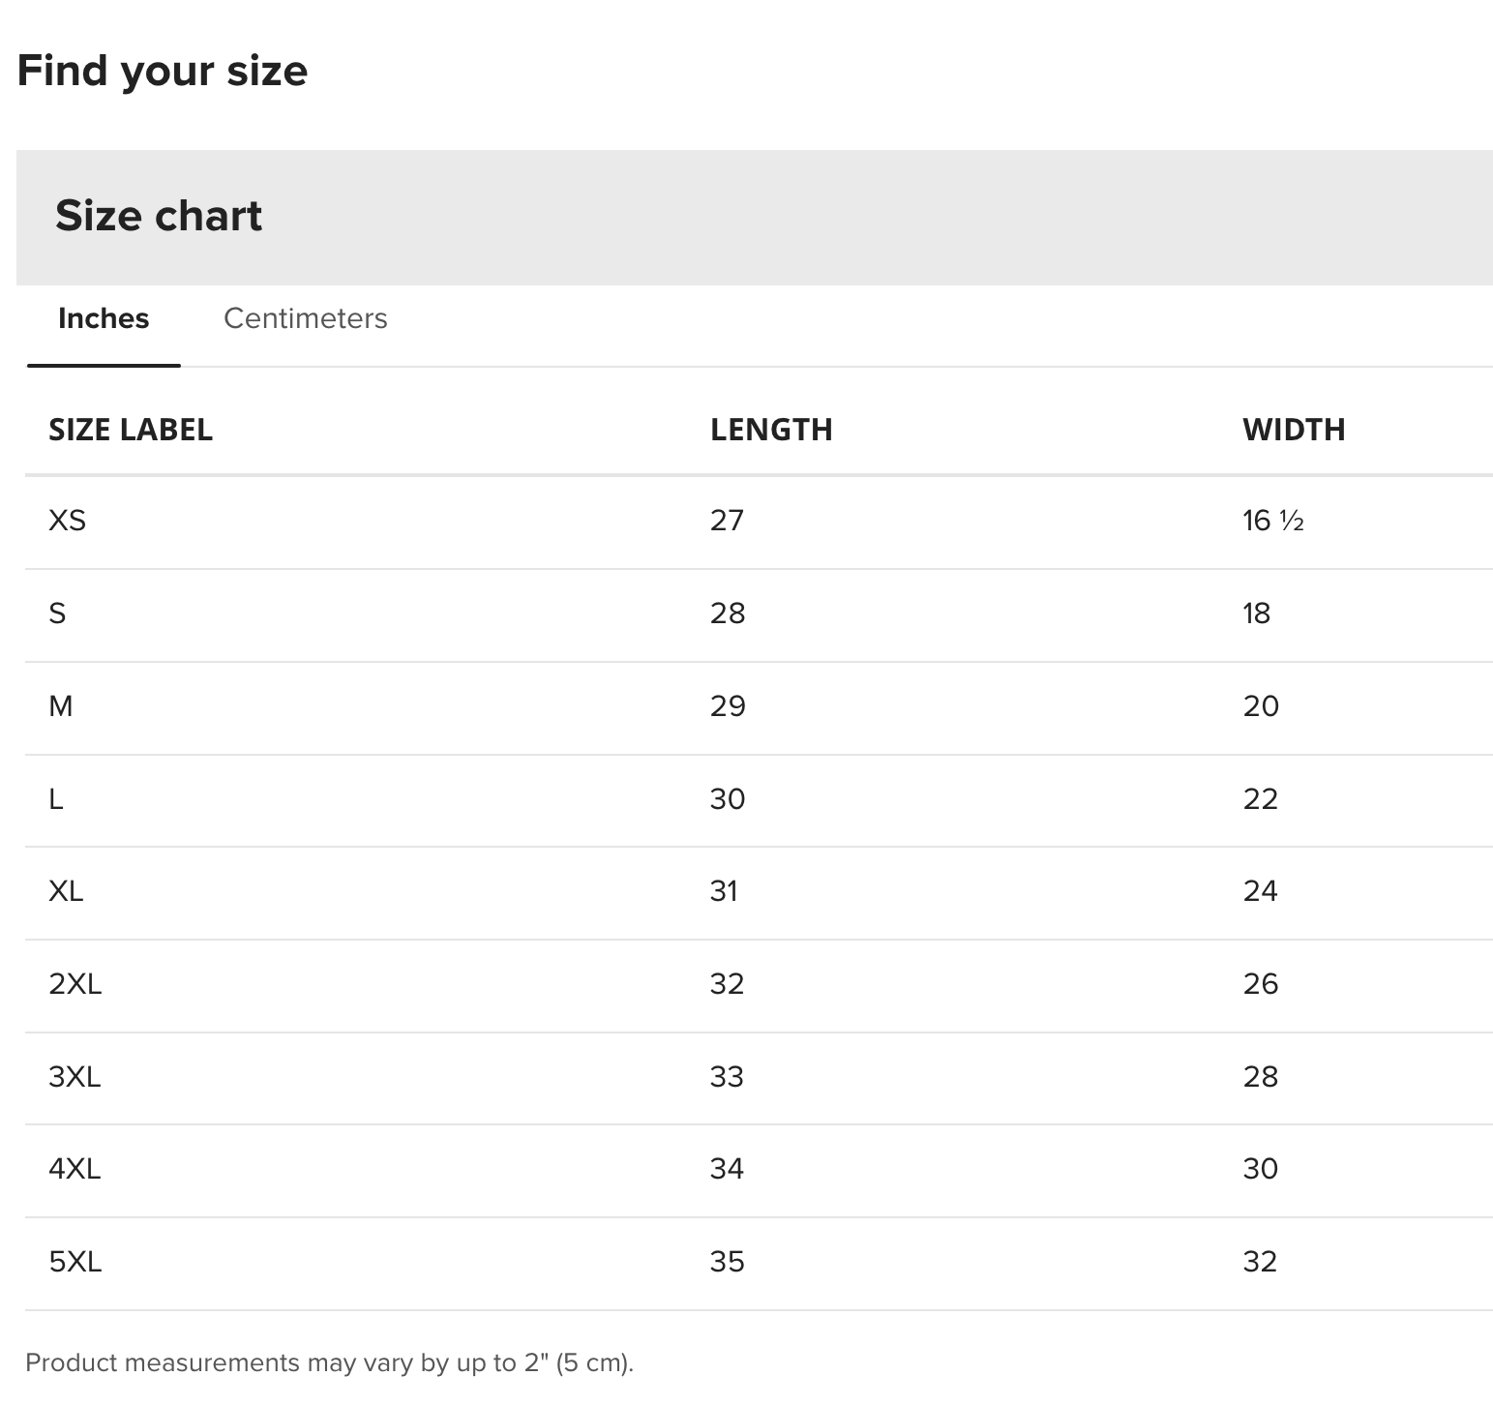Image resolution: width=1493 pixels, height=1406 pixels.
Task: Select the Inches tab
Action: (104, 318)
